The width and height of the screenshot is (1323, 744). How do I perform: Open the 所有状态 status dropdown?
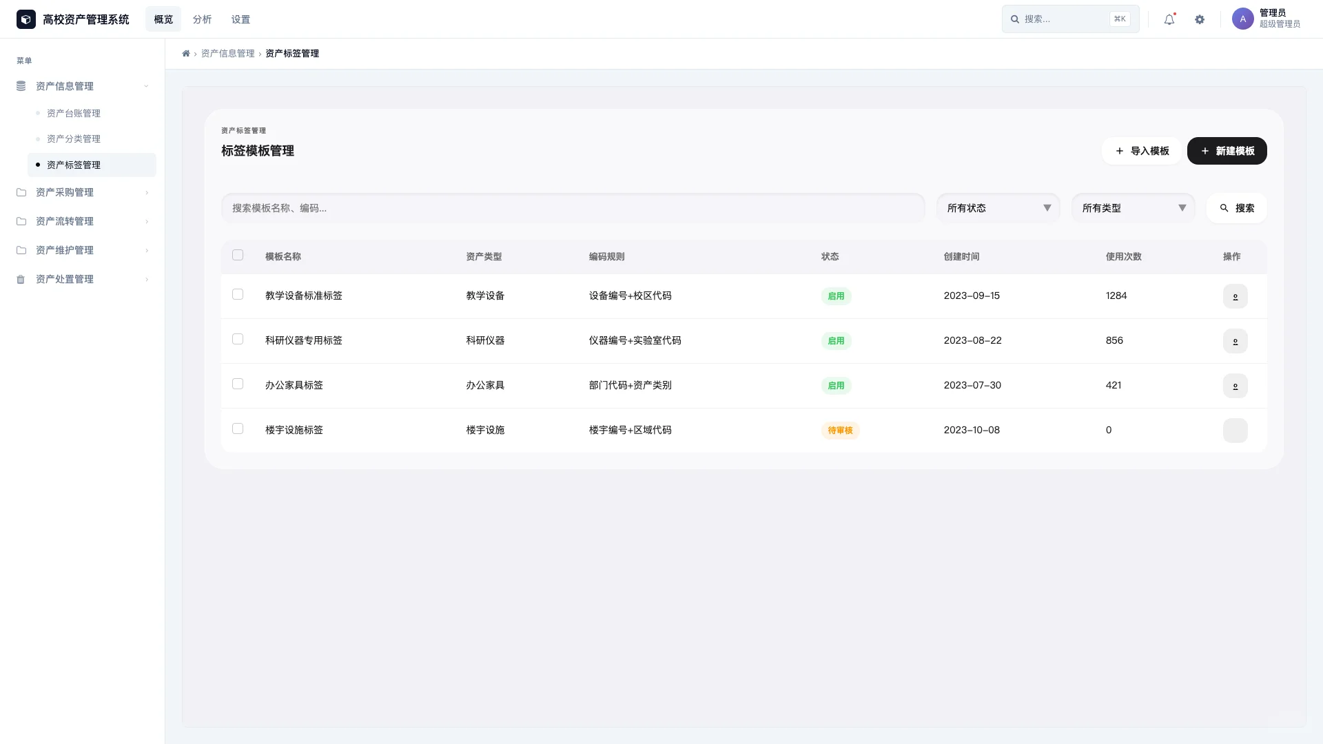pyautogui.click(x=998, y=208)
